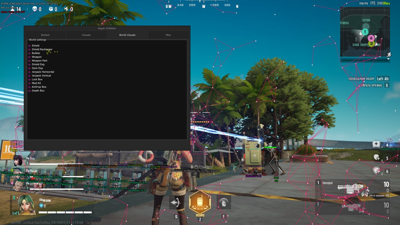The width and height of the screenshot is (400, 225).
Task: Open the Misc tab
Action: click(168, 35)
